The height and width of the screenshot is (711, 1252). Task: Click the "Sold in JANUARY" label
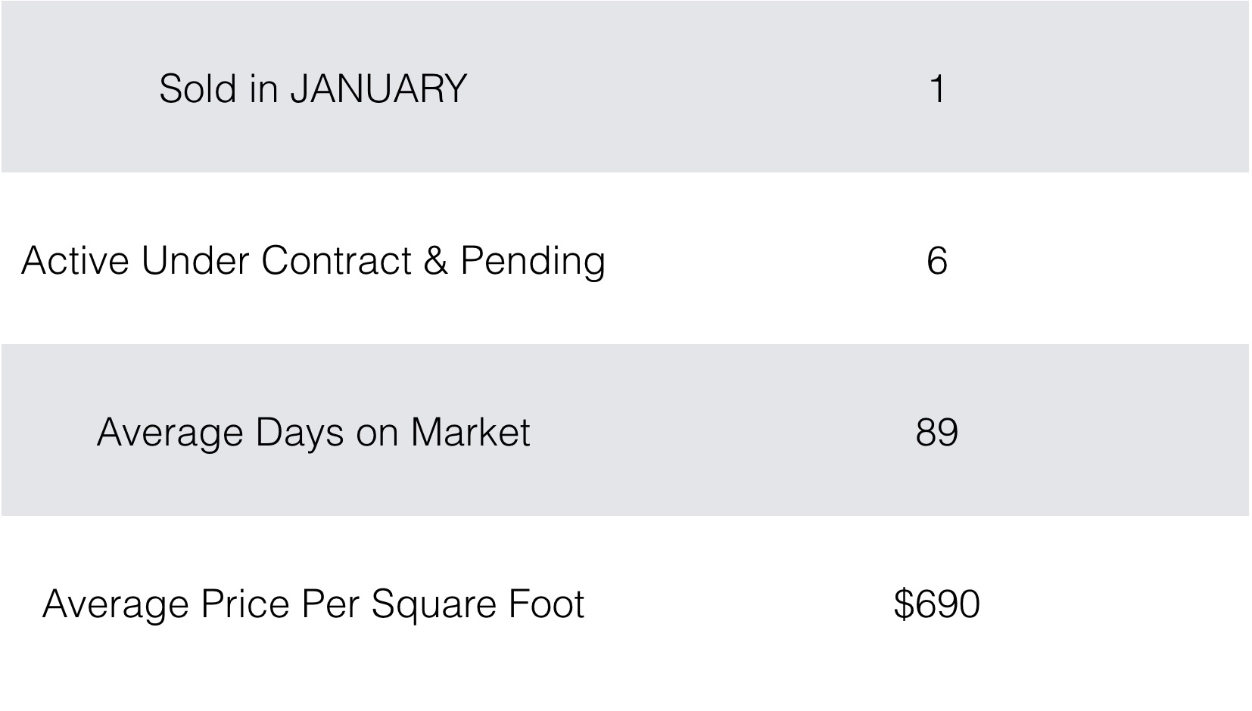[x=313, y=88]
